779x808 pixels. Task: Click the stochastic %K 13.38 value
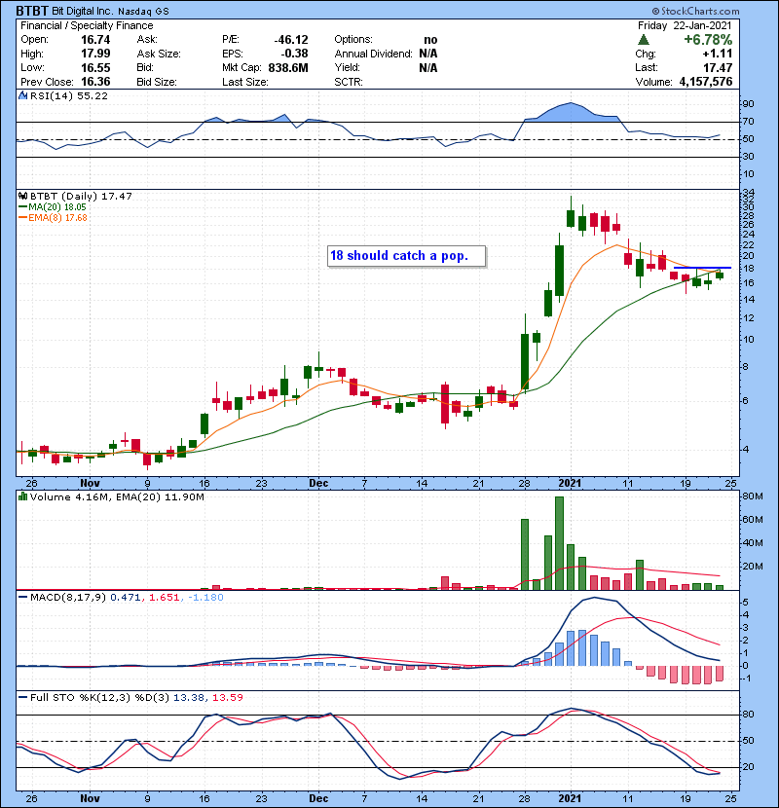pyautogui.click(x=188, y=697)
